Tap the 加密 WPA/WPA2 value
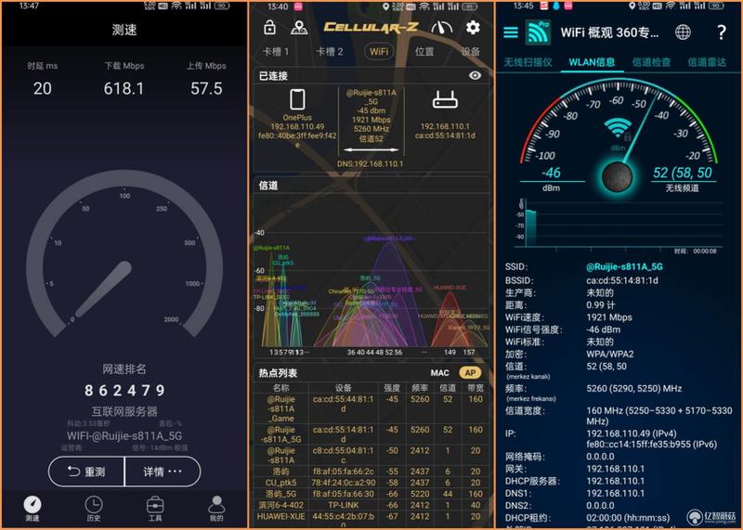Image resolution: width=743 pixels, height=530 pixels. (610, 354)
